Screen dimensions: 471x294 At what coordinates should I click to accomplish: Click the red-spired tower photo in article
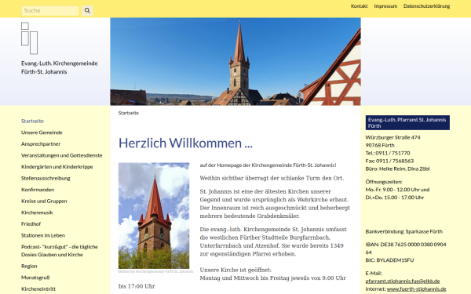[154, 216]
